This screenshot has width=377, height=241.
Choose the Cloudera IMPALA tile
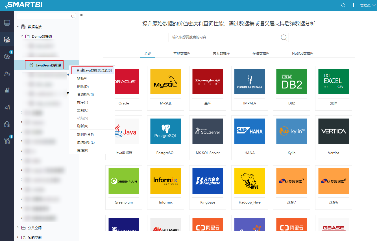250,88
